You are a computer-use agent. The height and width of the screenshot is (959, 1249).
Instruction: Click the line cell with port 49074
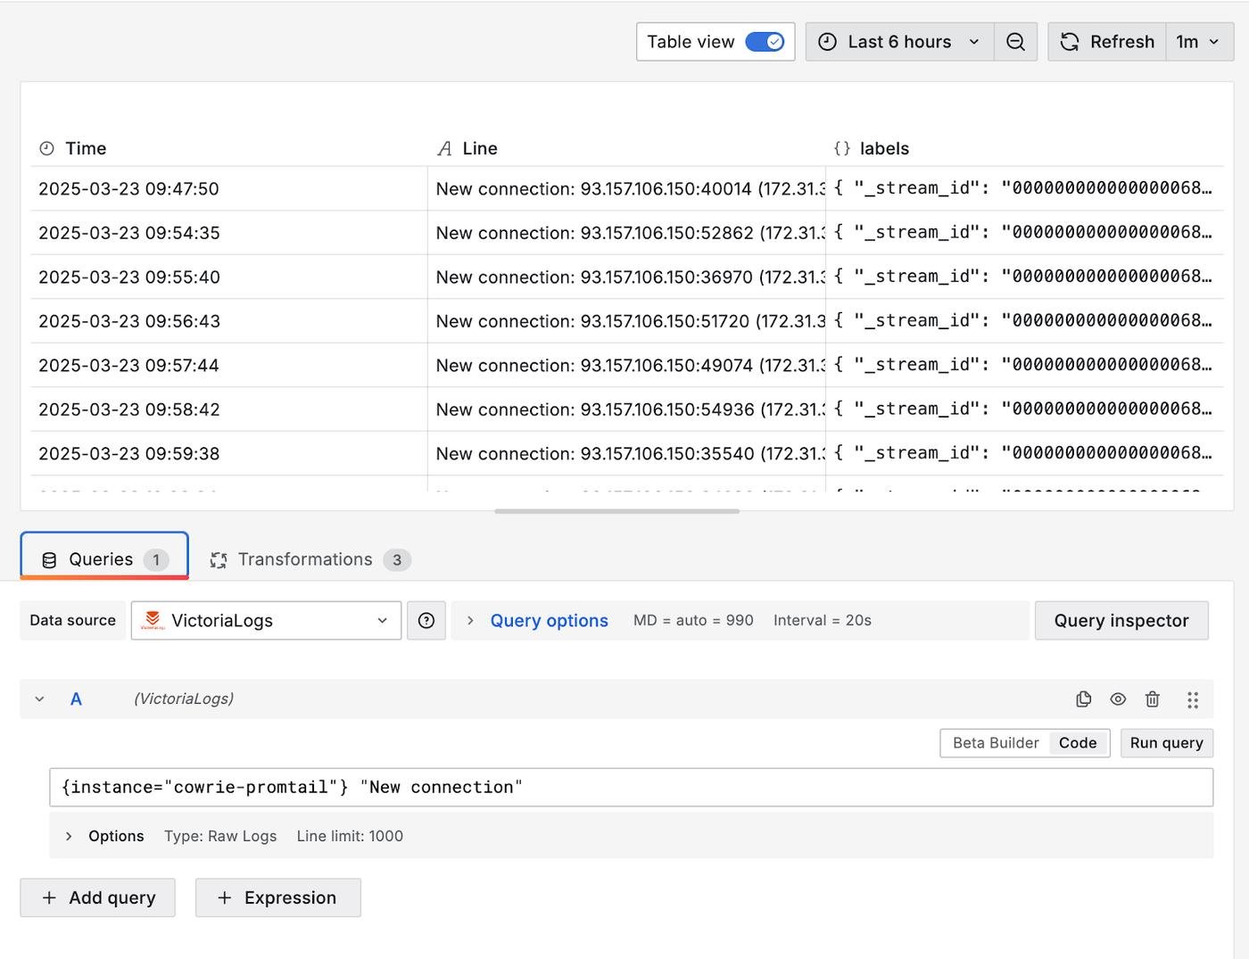tap(627, 365)
